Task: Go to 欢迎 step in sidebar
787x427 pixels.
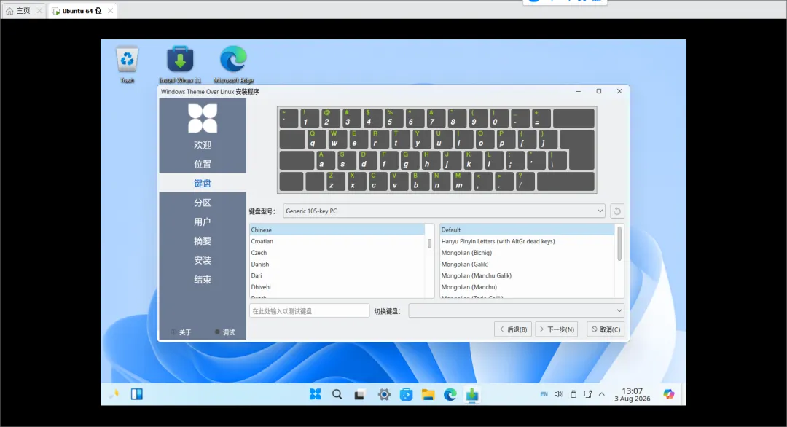Action: 203,145
